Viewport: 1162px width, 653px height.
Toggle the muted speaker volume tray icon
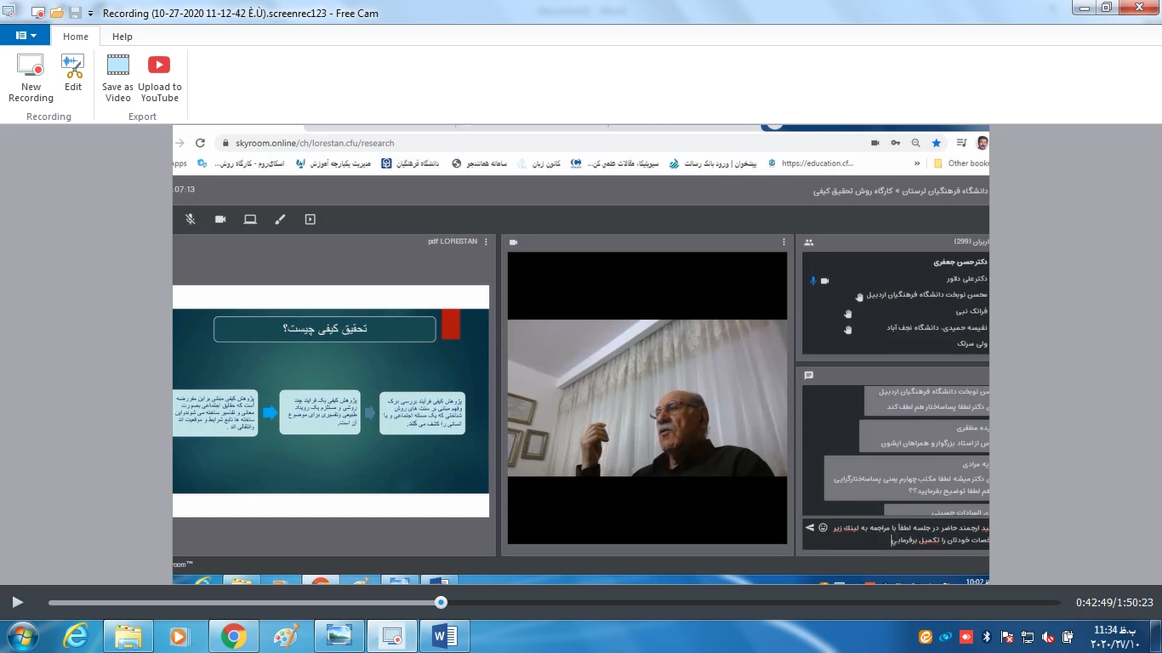1048,637
